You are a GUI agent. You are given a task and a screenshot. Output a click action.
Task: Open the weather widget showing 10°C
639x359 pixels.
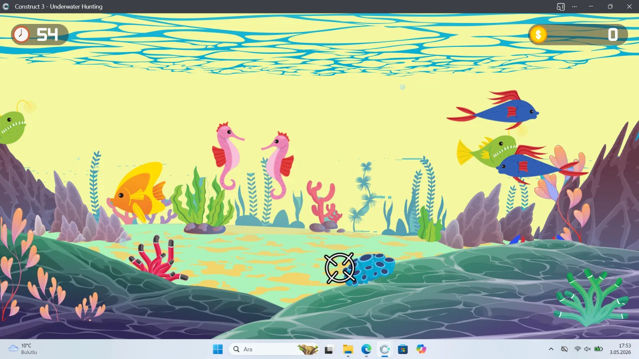23,349
